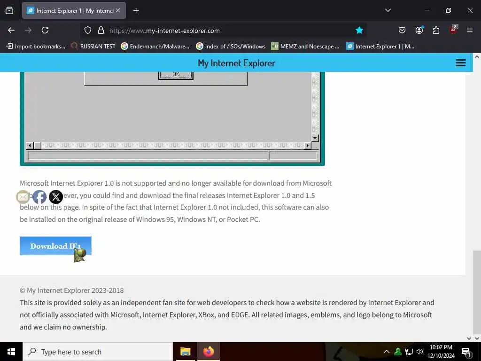Click the emulator's scroll down arrow
The height and width of the screenshot is (361, 481).
click(x=315, y=138)
